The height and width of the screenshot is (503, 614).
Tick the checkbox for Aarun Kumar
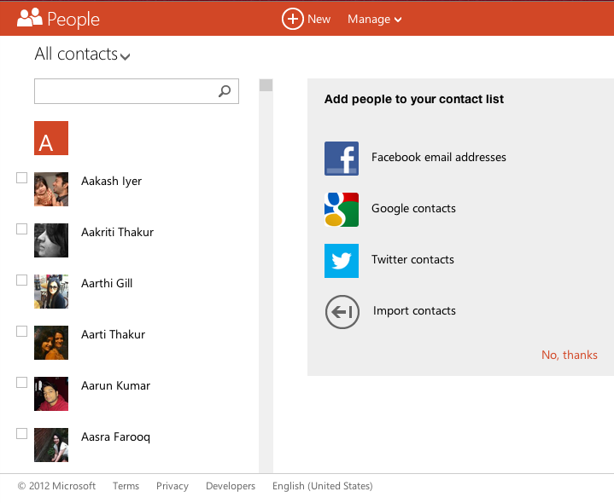(x=21, y=383)
